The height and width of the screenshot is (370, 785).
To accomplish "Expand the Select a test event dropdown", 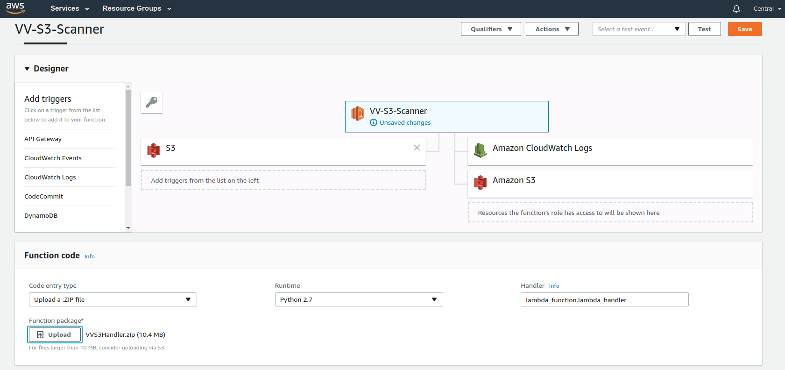I will pyautogui.click(x=638, y=29).
